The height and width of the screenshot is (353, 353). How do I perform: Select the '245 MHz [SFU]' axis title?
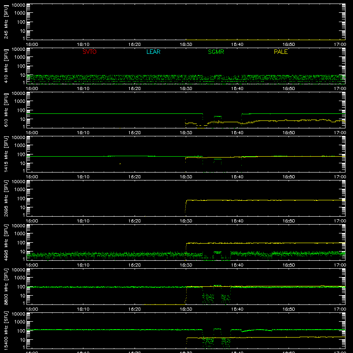[6, 22]
